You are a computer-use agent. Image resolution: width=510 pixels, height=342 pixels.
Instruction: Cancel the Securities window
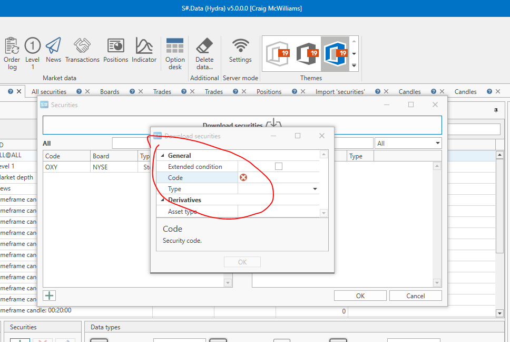415,296
